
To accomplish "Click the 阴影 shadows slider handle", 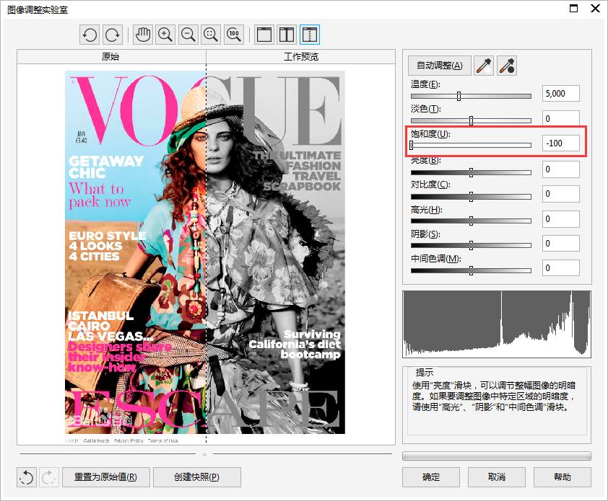I will click(471, 246).
